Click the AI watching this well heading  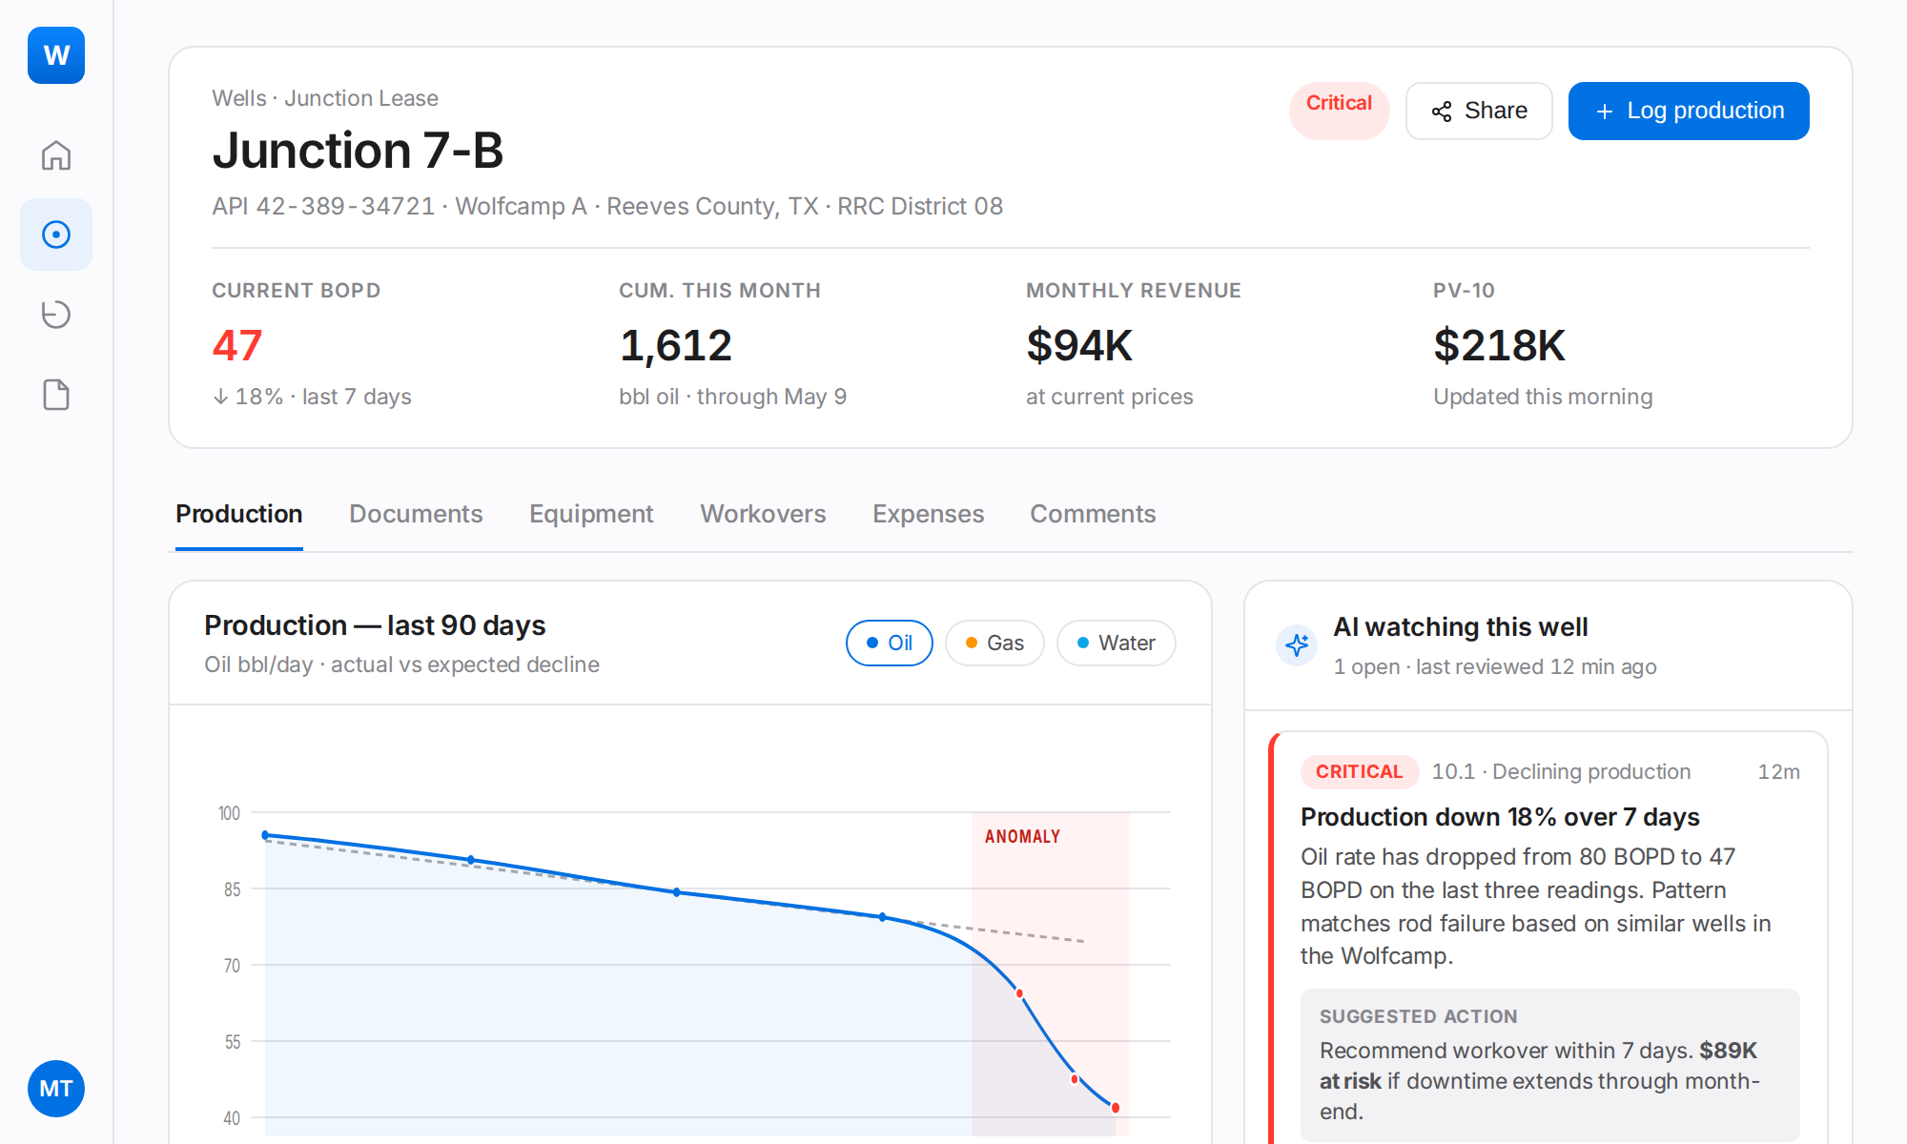click(x=1460, y=627)
